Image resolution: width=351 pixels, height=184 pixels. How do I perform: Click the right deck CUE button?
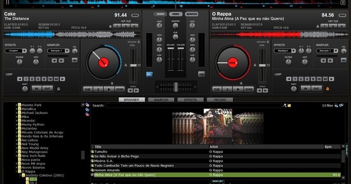coord(217,90)
